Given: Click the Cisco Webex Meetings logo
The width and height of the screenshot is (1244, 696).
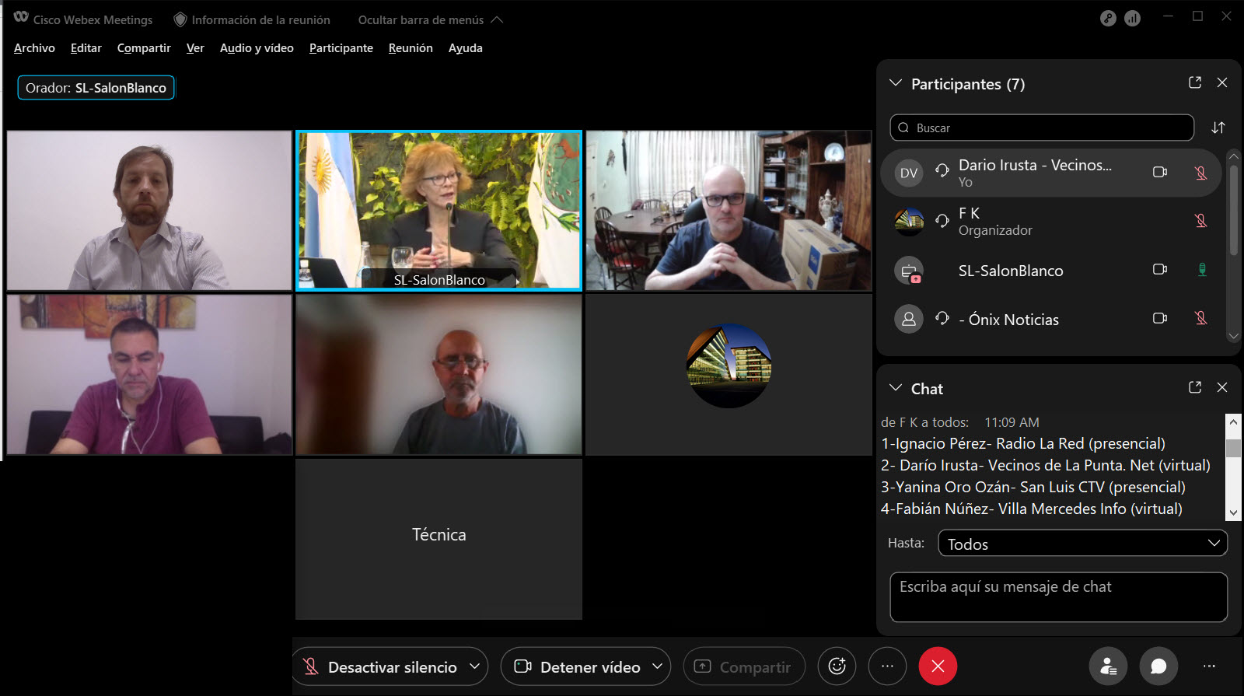Looking at the screenshot, I should pyautogui.click(x=21, y=17).
